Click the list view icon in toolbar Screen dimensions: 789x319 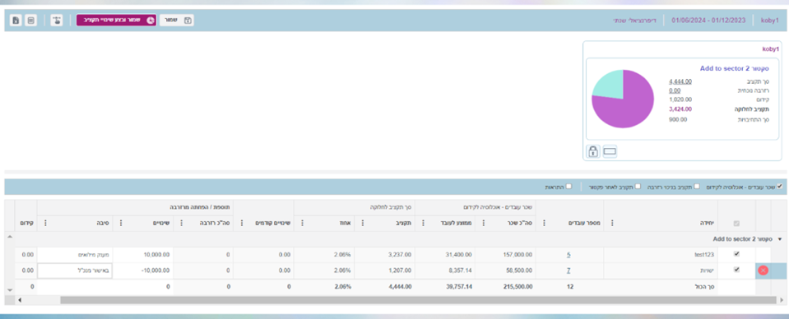coord(30,21)
